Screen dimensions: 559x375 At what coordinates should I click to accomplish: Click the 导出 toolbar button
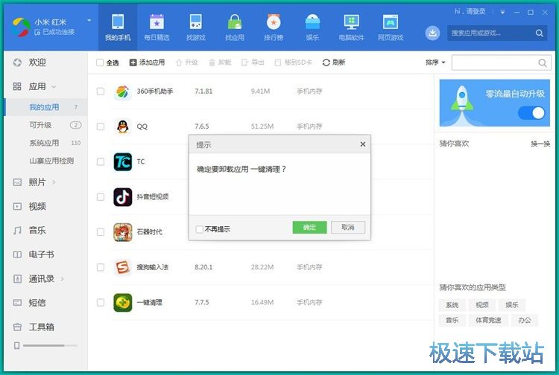click(253, 62)
